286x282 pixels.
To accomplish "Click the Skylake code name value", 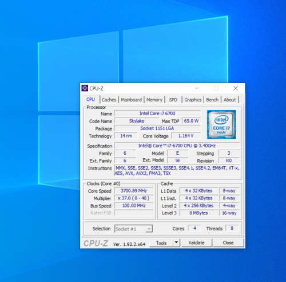I will pyautogui.click(x=137, y=121).
